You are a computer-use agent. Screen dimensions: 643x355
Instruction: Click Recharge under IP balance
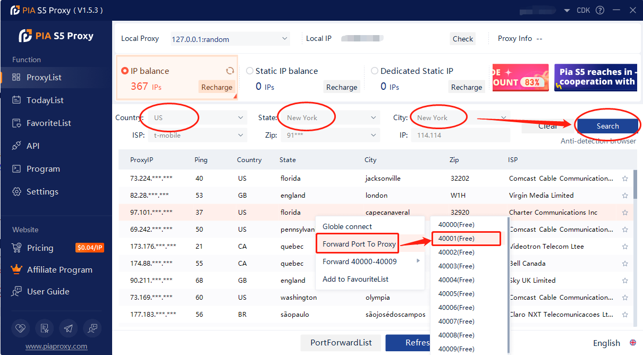coord(217,87)
